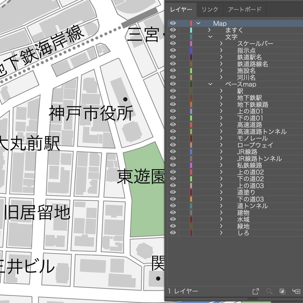Click the 1 レイヤー layer count text
Image resolution: width=303 pixels, height=303 pixels.
tap(183, 291)
